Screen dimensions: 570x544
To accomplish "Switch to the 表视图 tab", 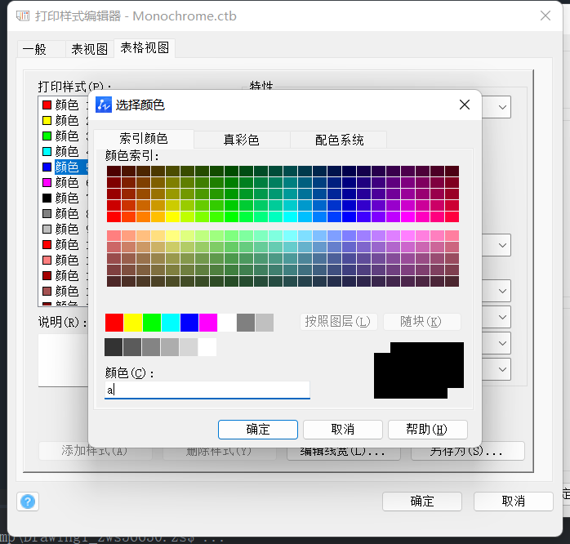I will pos(90,49).
